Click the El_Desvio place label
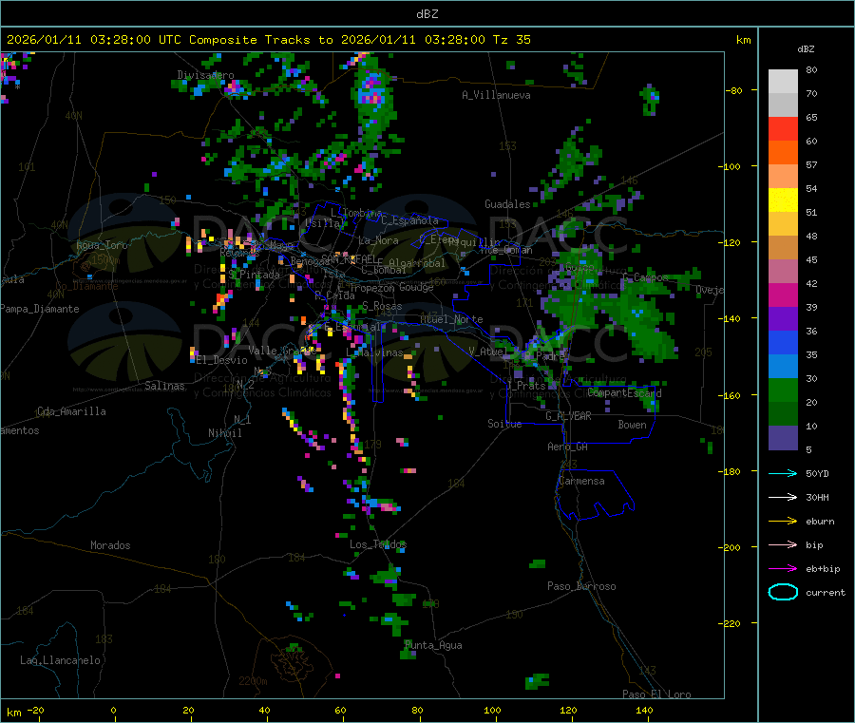The width and height of the screenshot is (855, 723). click(221, 360)
